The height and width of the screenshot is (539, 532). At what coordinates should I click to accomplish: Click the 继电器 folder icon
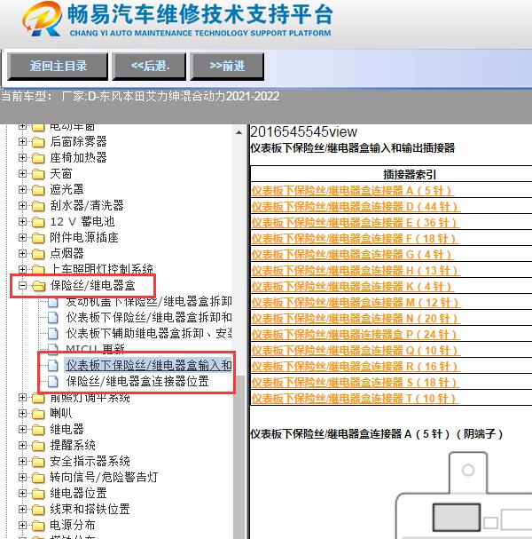38,430
